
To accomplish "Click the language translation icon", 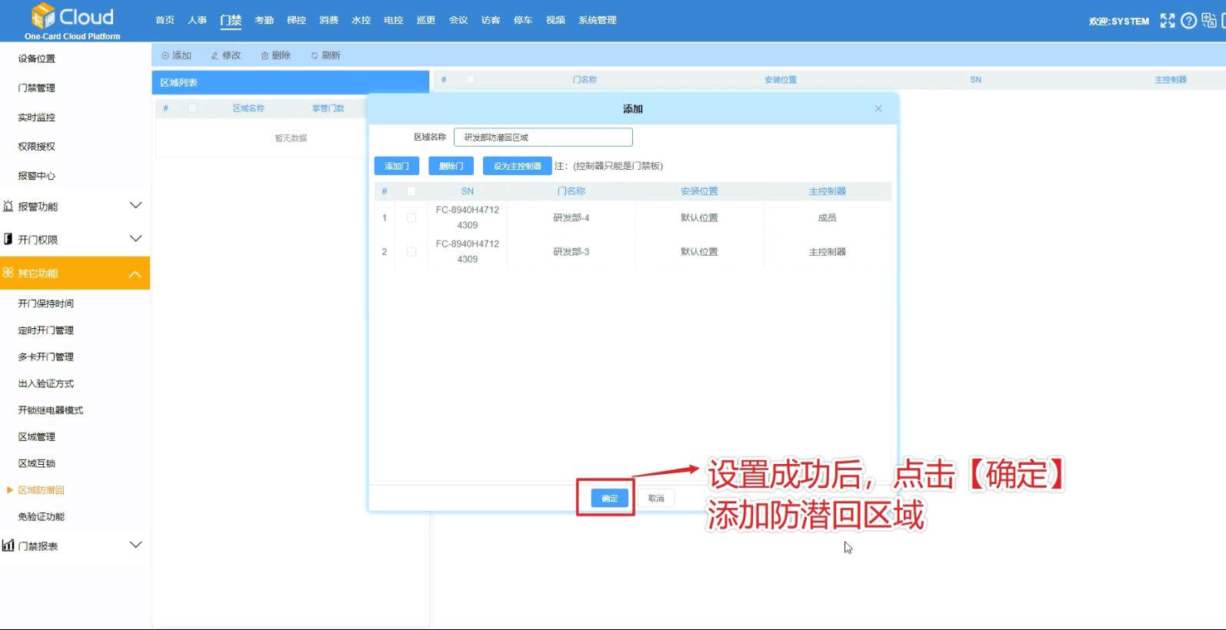I will [1208, 21].
